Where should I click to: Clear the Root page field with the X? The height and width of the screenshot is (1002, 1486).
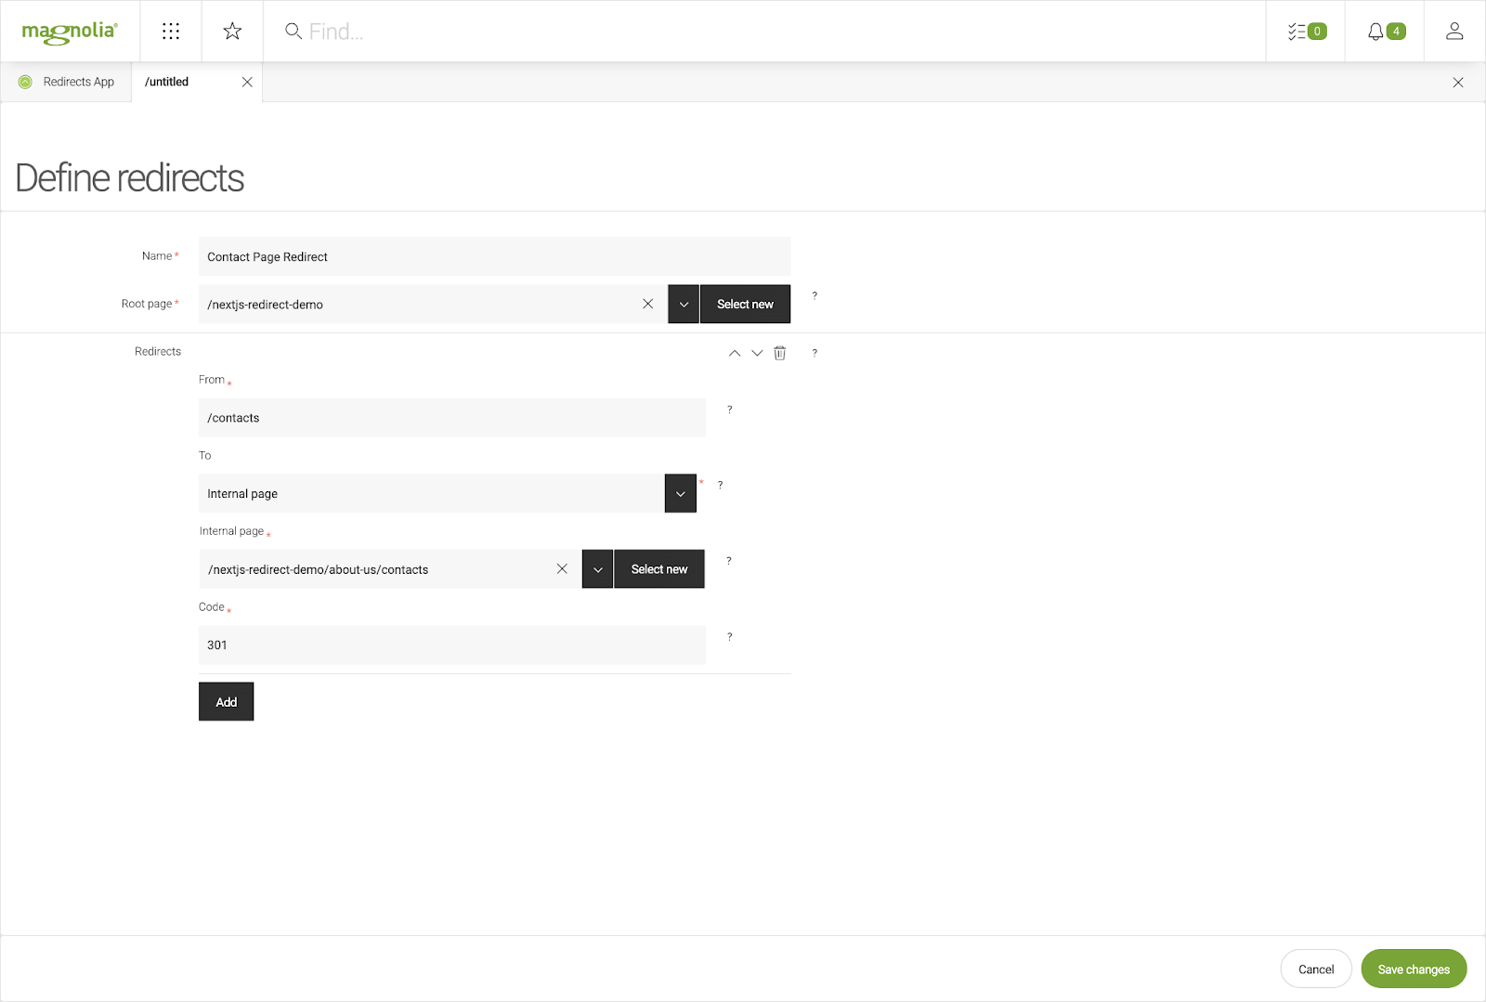[647, 304]
